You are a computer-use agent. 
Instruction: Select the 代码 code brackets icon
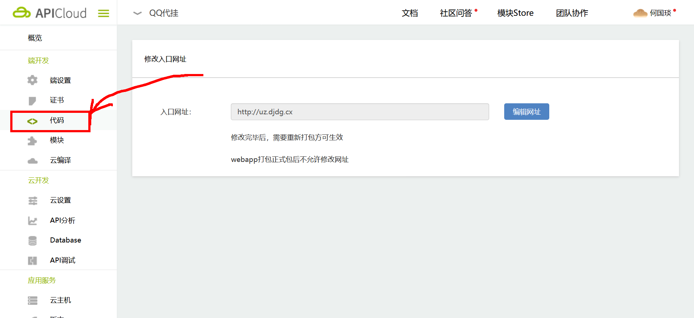pyautogui.click(x=33, y=121)
